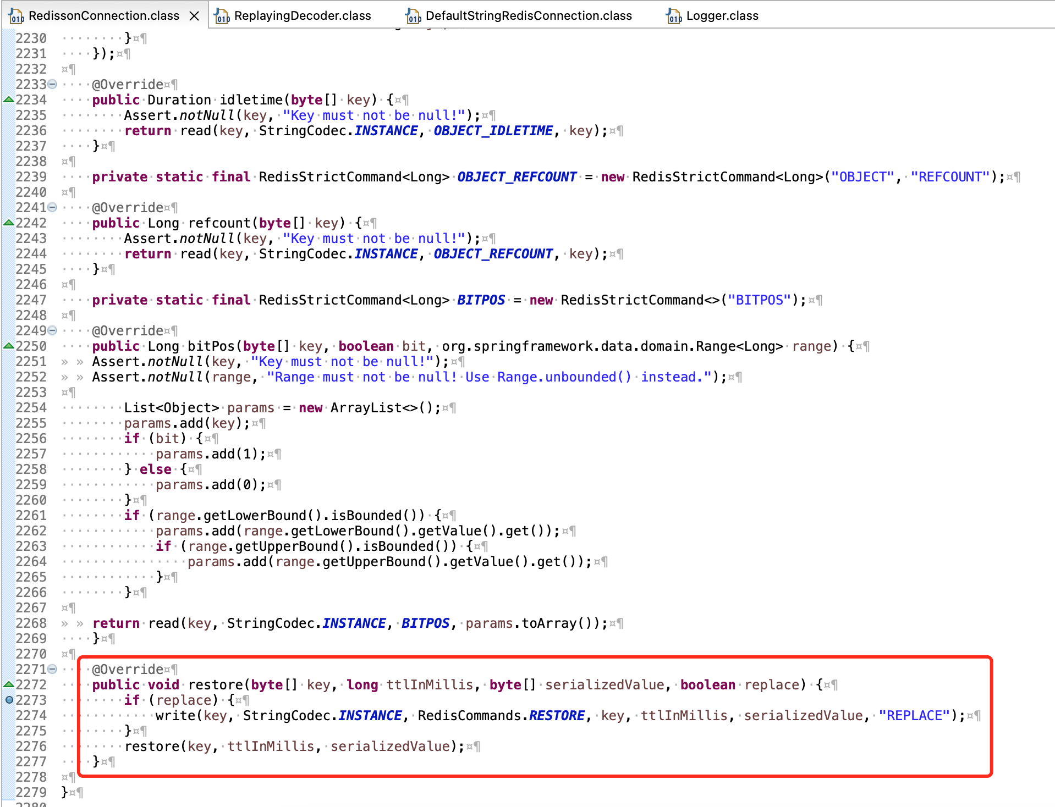
Task: Click the RedissonConnection.class file icon
Action: [16, 16]
